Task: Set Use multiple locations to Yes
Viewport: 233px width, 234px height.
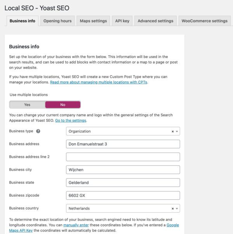Action: 27,105
